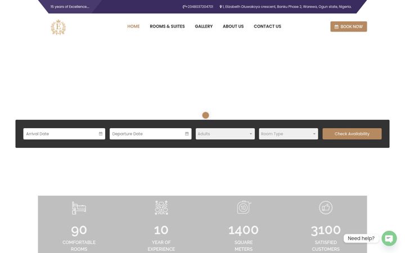Click the Satisfied Customers label
This screenshot has height=253, width=405.
pyautogui.click(x=326, y=246)
